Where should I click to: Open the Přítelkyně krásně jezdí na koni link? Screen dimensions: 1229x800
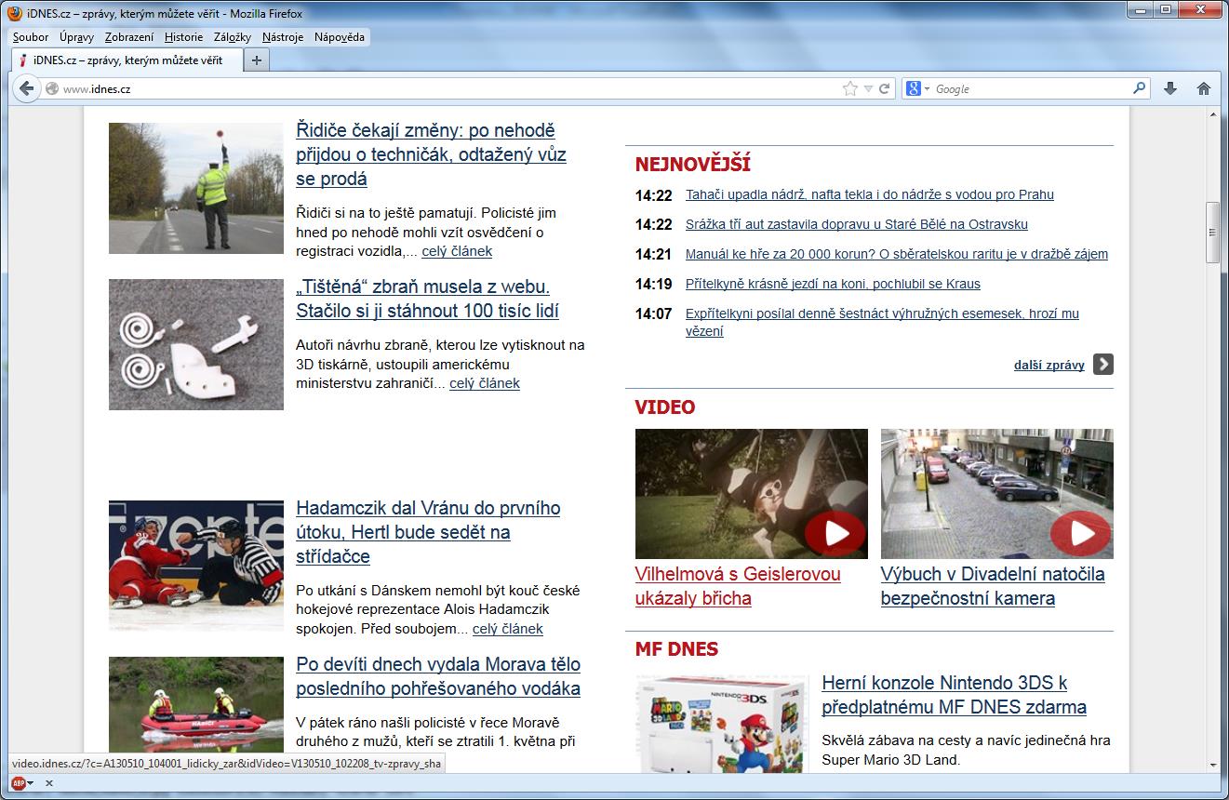point(833,284)
